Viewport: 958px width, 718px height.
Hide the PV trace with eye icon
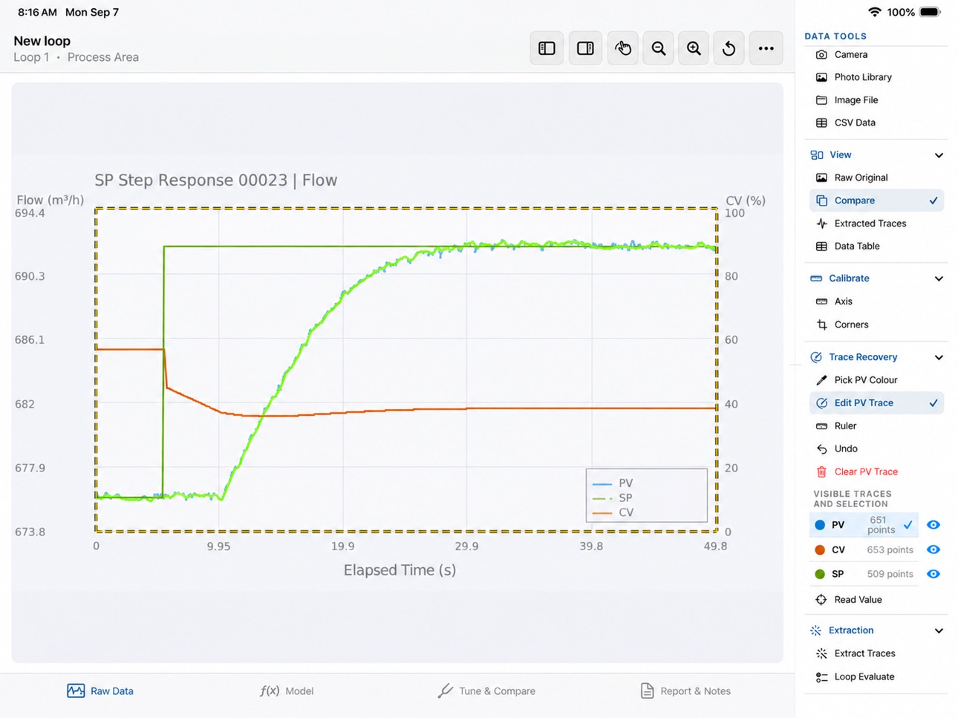coord(933,525)
